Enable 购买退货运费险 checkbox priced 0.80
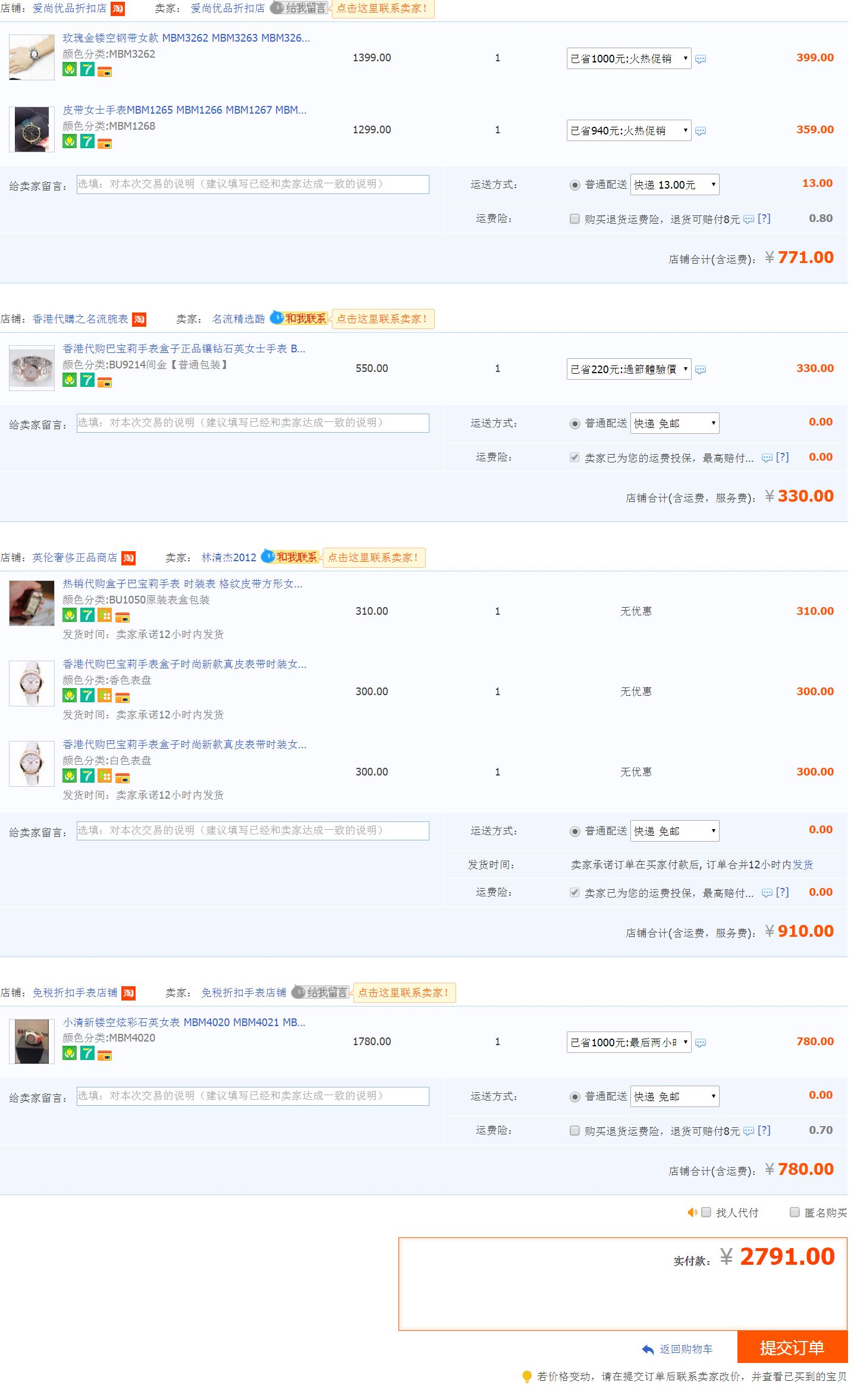The image size is (854, 1385). [x=574, y=218]
